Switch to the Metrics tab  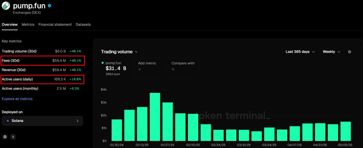pos(28,25)
